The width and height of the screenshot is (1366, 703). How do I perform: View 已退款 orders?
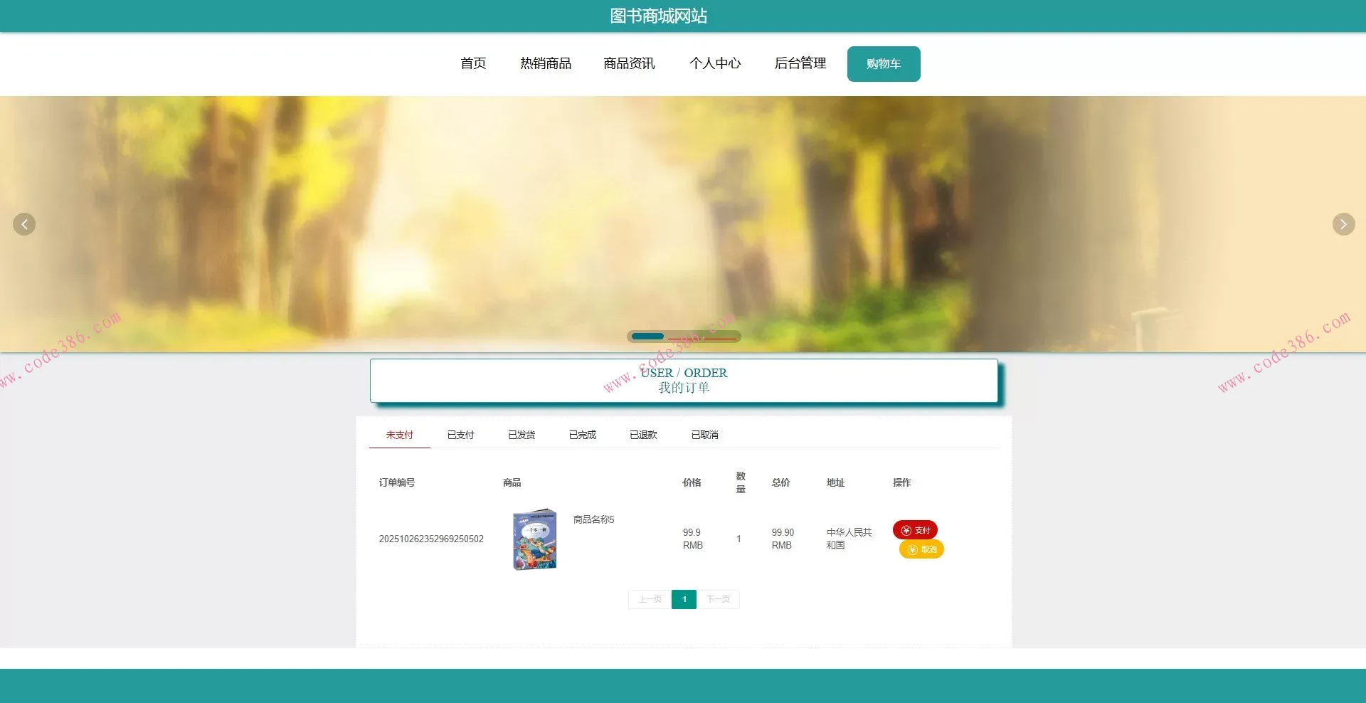point(642,435)
